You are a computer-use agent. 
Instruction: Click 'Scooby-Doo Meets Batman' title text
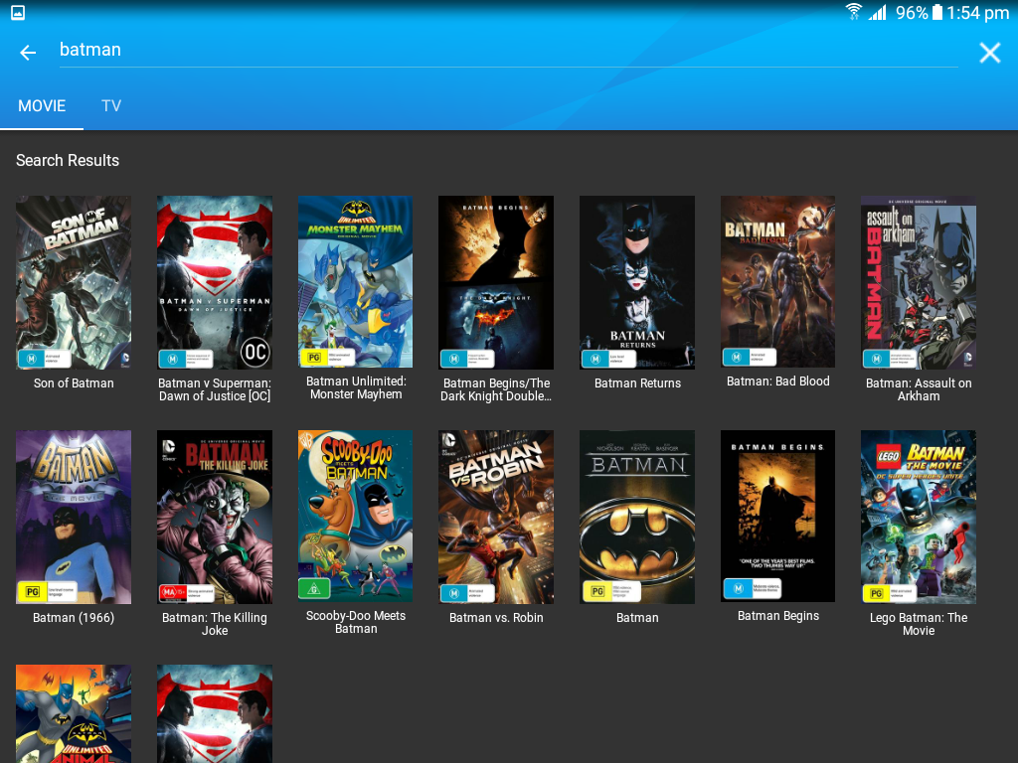coord(356,622)
